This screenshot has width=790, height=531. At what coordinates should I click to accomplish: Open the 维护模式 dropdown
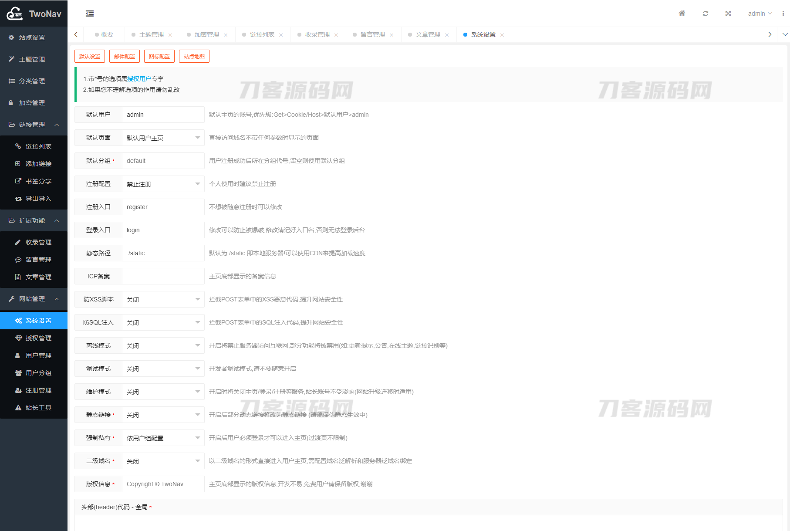point(163,392)
